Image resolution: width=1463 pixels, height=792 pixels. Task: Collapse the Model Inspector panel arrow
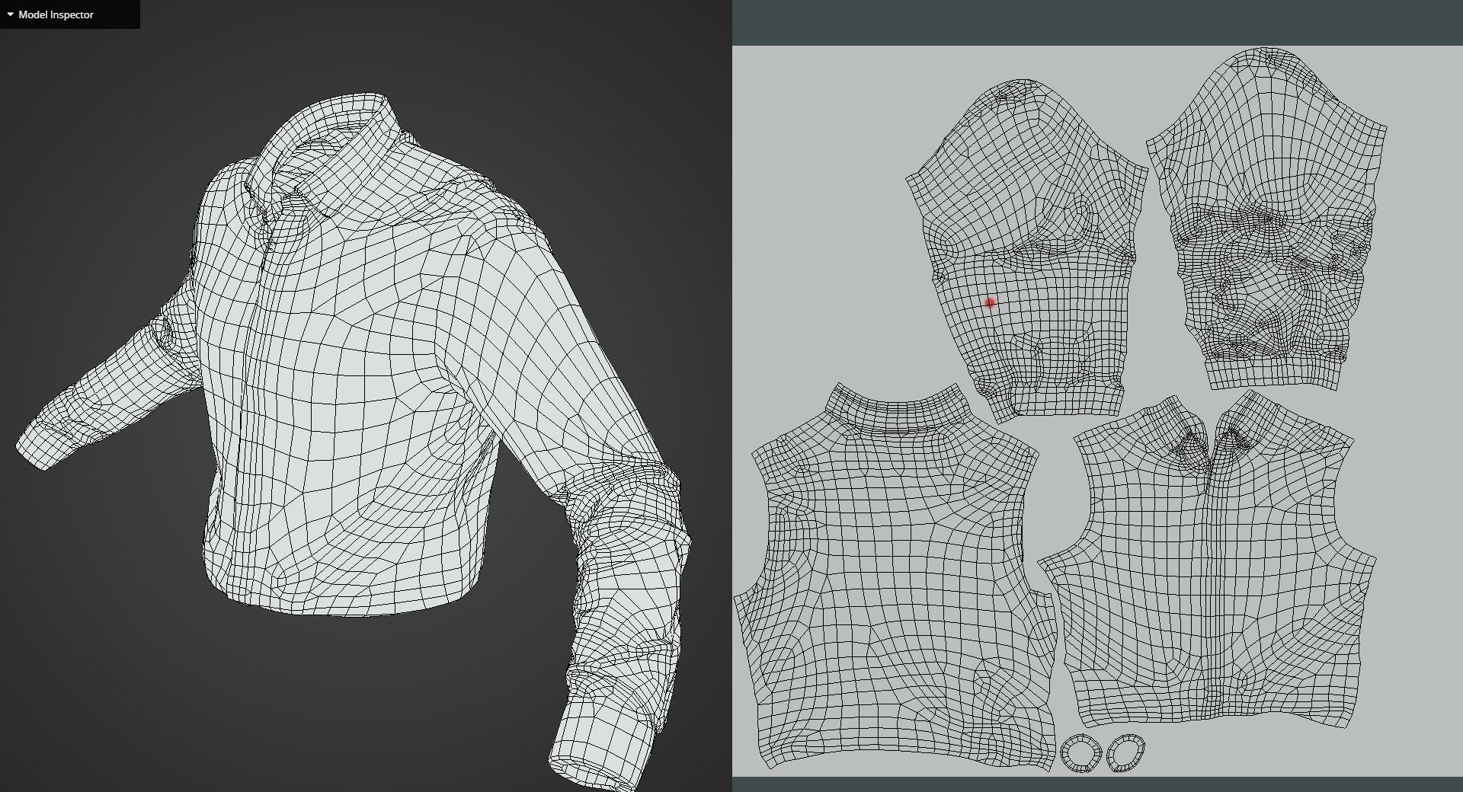(x=10, y=14)
